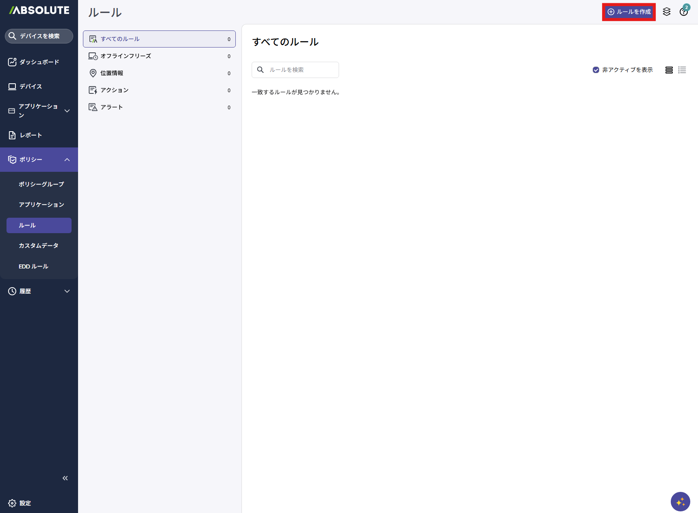Open 設定 settings label
The image size is (698, 513).
tap(25, 503)
